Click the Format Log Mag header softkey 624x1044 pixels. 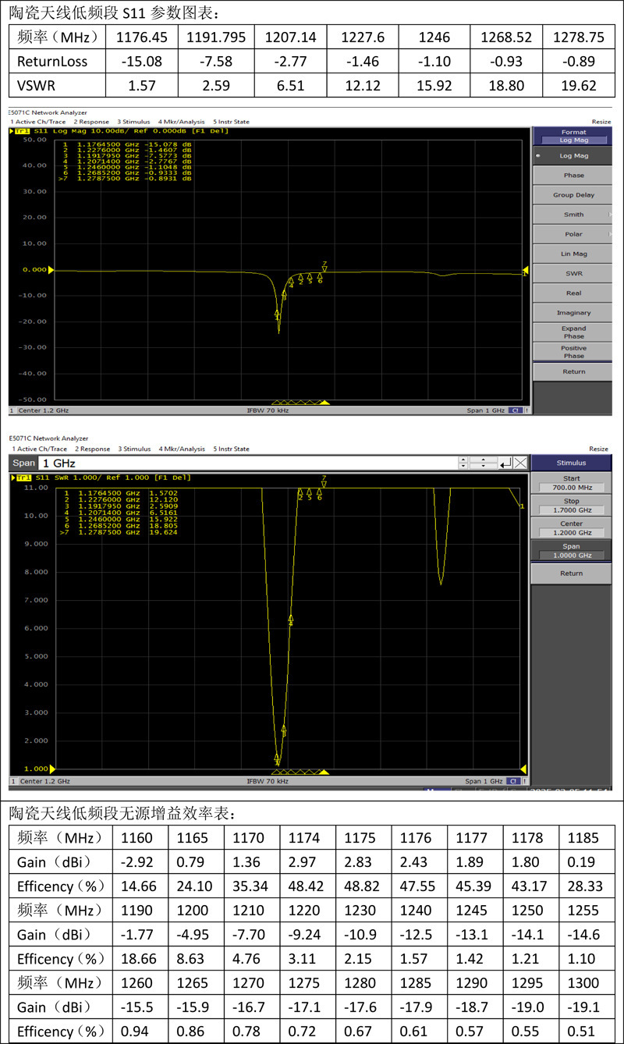574,136
